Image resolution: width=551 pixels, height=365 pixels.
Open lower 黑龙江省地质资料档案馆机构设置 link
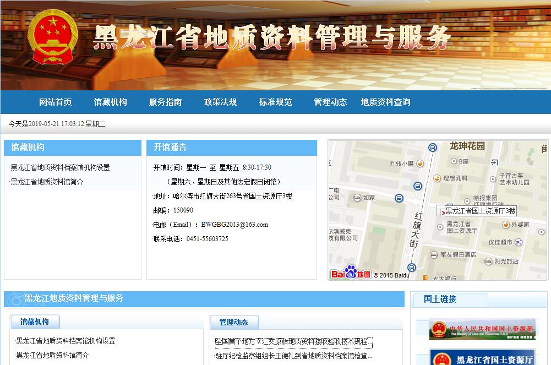(x=66, y=341)
